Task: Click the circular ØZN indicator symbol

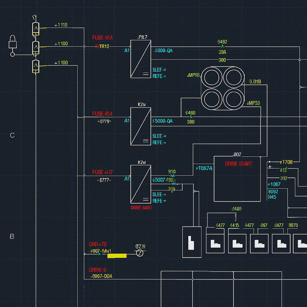Action: (x=140, y=253)
